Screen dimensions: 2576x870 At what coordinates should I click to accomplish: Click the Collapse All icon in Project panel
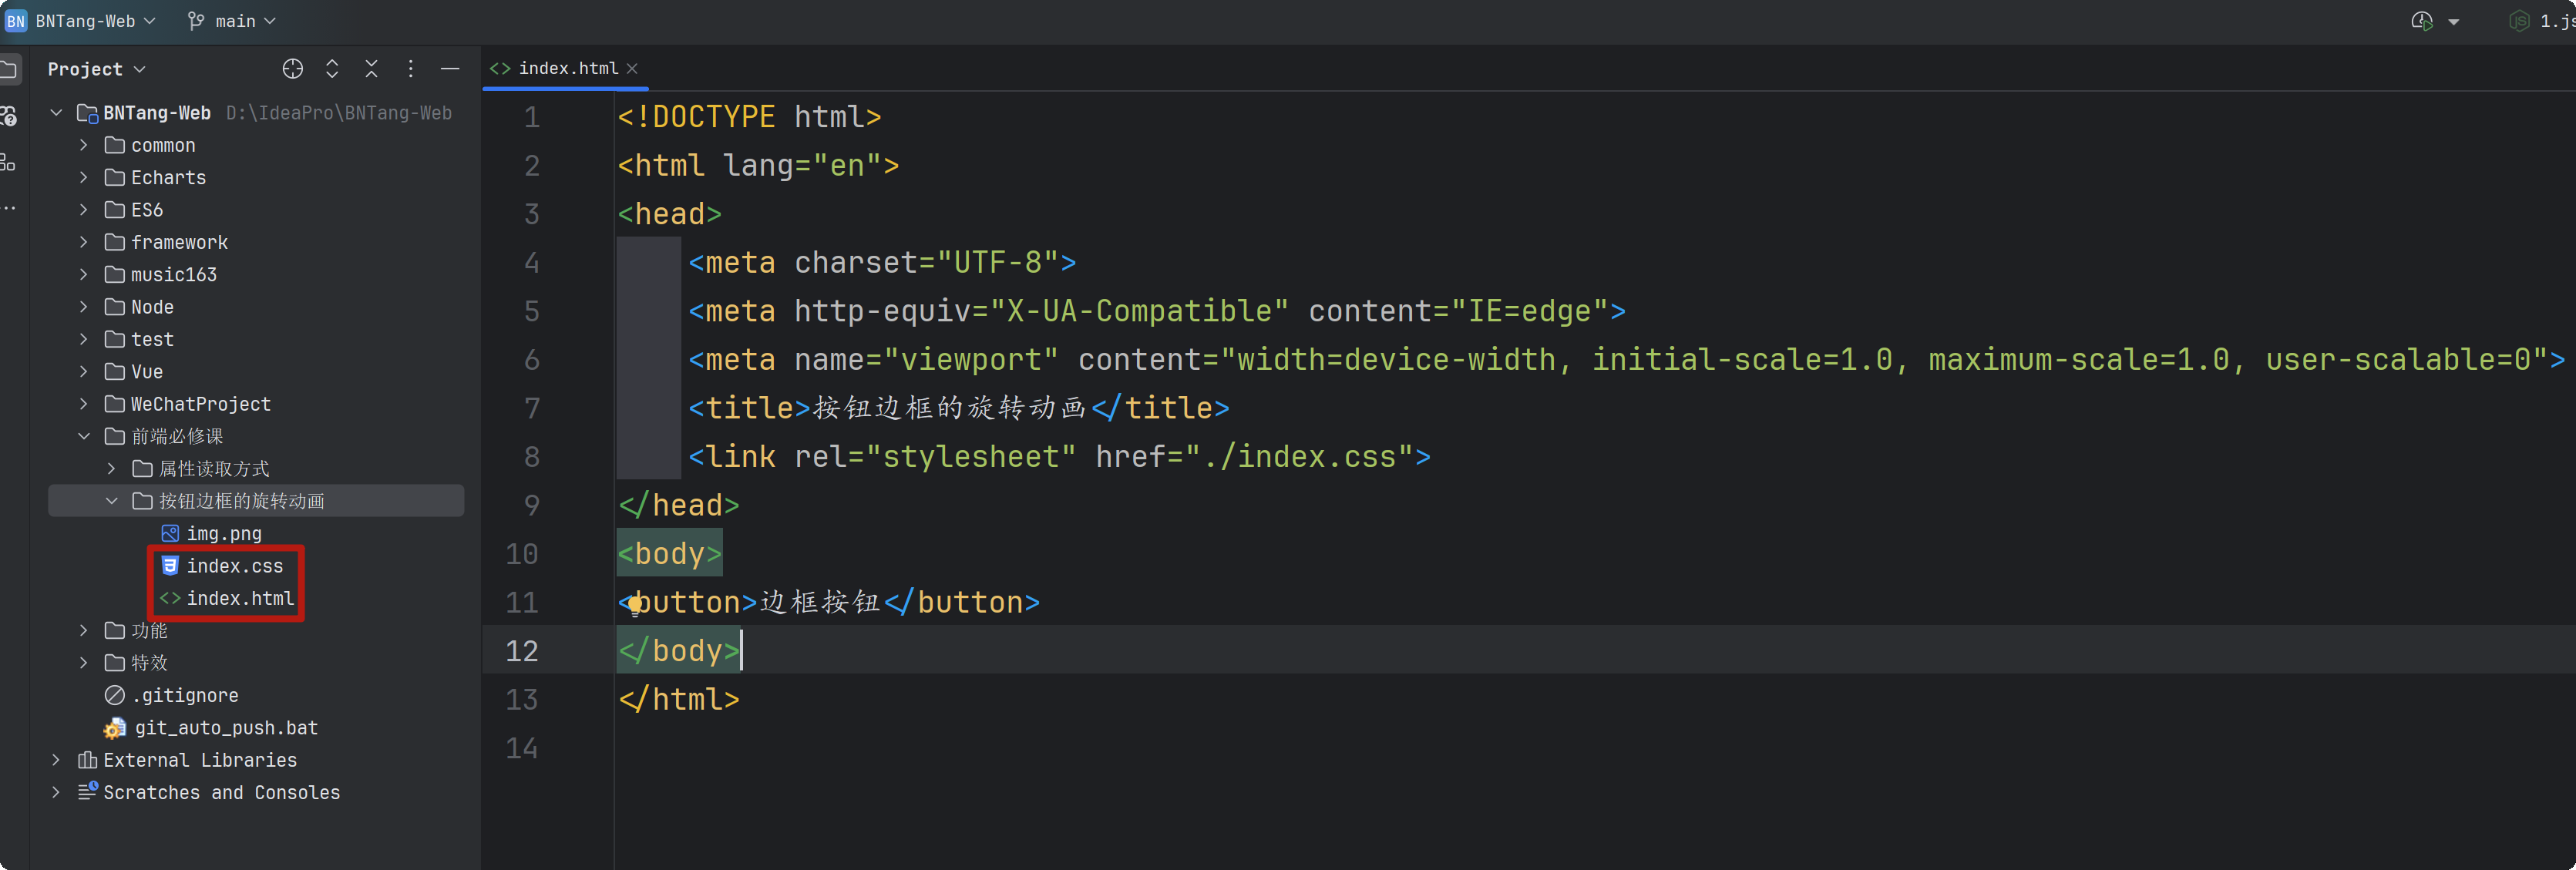371,69
